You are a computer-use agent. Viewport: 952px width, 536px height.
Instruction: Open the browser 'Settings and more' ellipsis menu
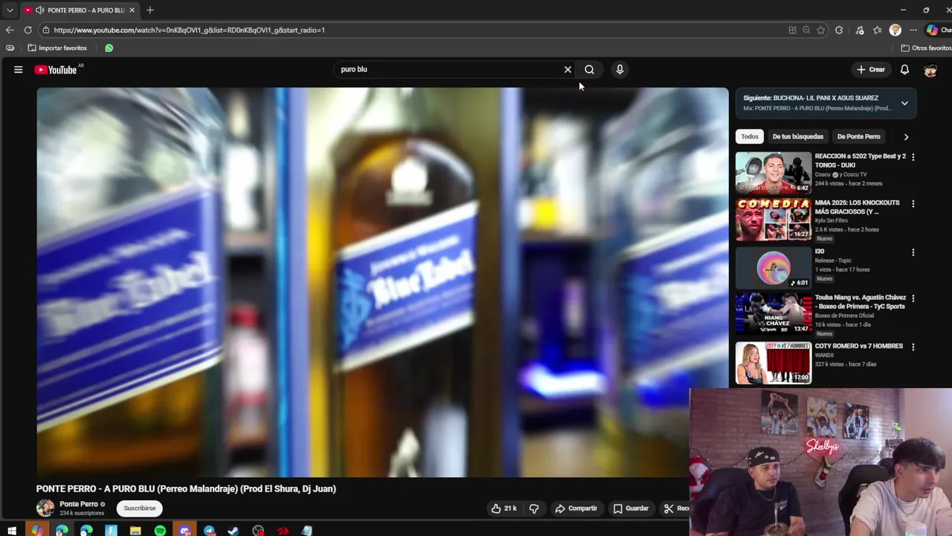pos(913,30)
